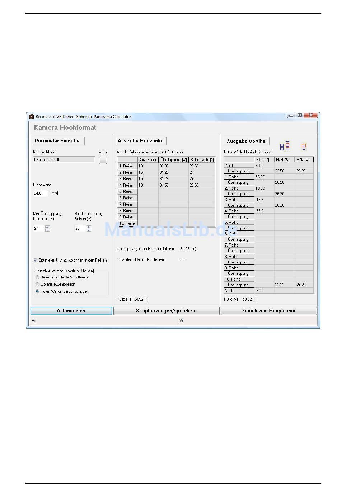This screenshot has height=497, width=341.
Task: Click the 19.02 elevation cell
Action: coord(265,188)
